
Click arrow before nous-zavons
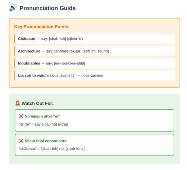click(79, 76)
